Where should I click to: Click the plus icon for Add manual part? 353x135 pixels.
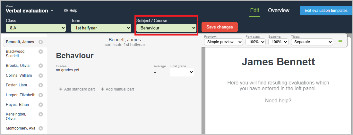[102, 89]
